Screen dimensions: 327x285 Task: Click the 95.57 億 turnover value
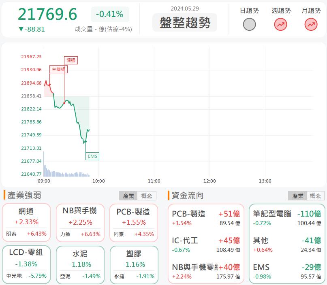pyautogui.click(x=311, y=276)
